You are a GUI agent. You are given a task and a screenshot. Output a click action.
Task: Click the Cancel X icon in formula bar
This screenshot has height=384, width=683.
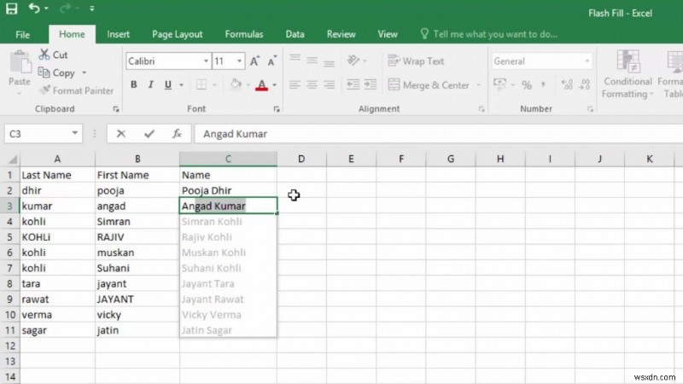click(x=121, y=134)
